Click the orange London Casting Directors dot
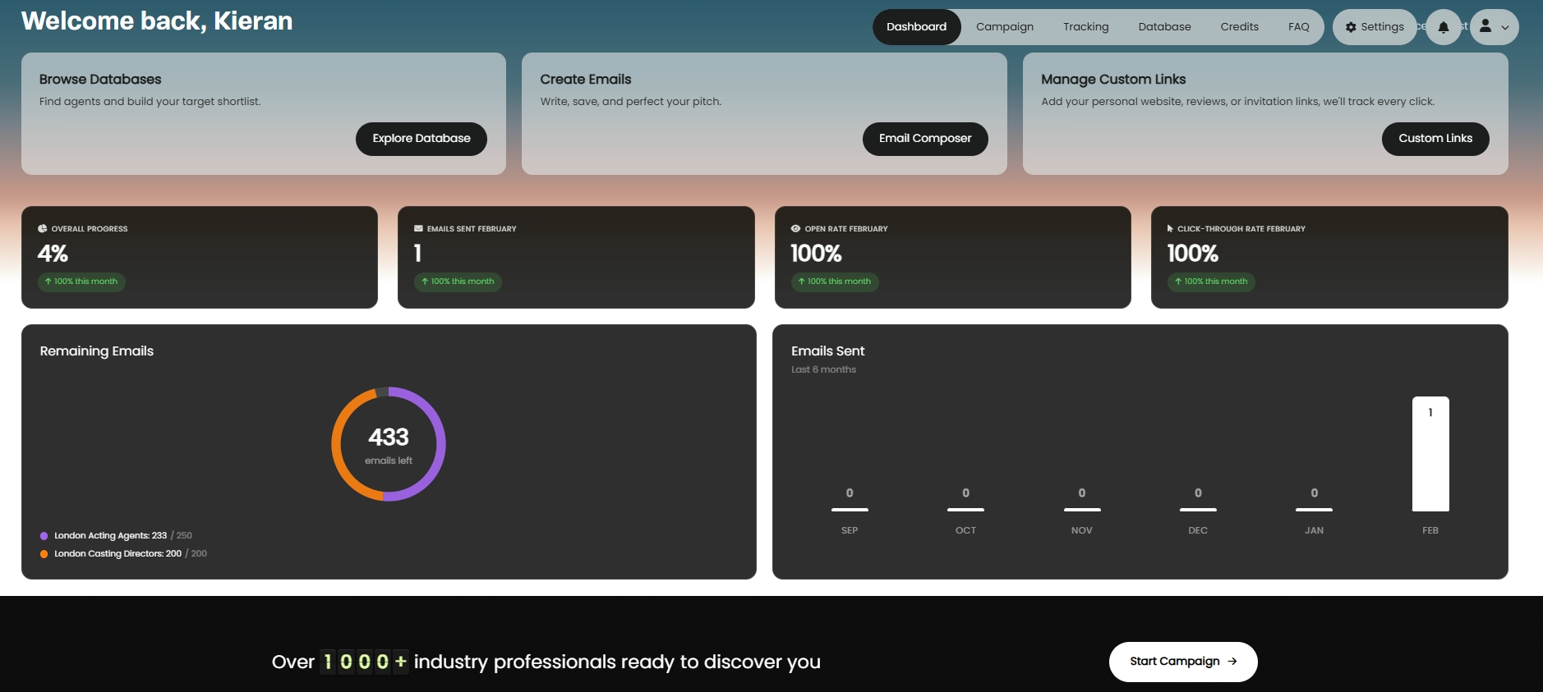 coord(44,554)
